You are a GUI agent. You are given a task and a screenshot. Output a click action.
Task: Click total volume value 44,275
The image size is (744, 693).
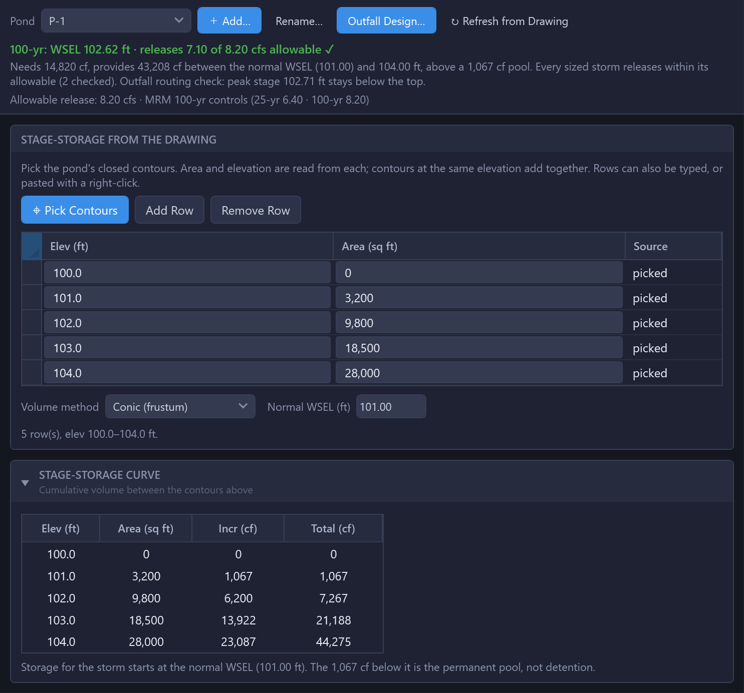[333, 641]
